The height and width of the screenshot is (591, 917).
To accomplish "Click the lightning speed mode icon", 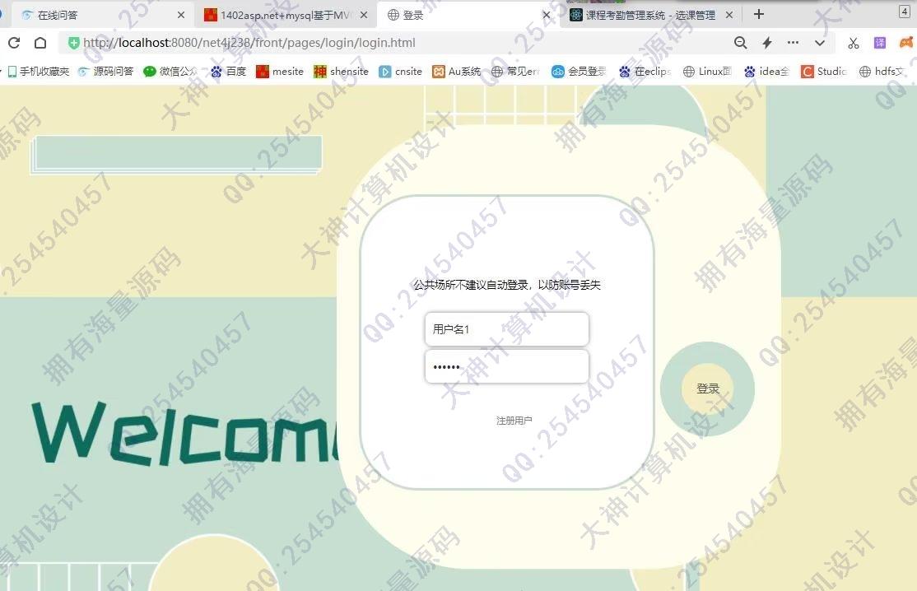I will [767, 43].
